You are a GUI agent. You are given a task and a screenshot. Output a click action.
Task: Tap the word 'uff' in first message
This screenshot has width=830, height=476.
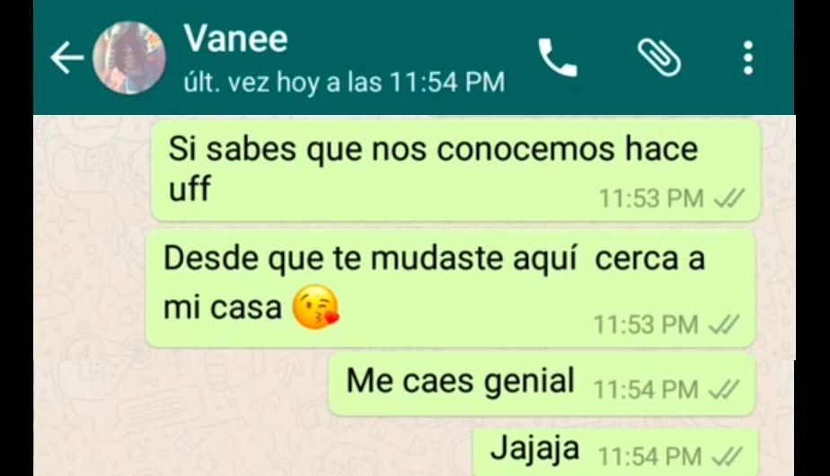189,188
